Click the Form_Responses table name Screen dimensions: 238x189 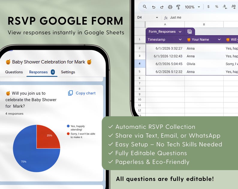click(162, 31)
